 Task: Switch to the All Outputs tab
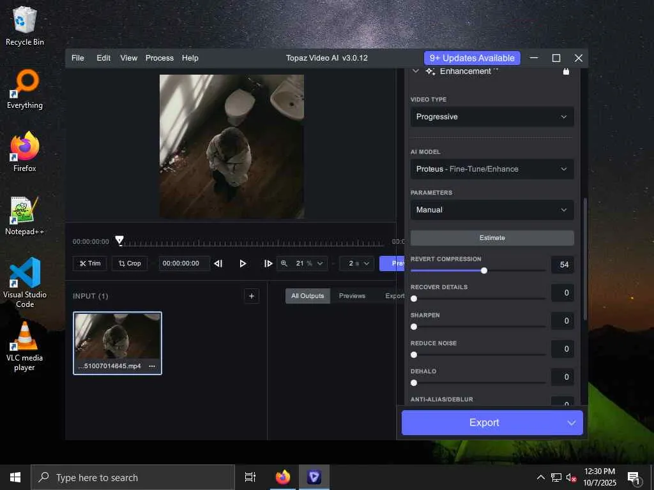307,296
